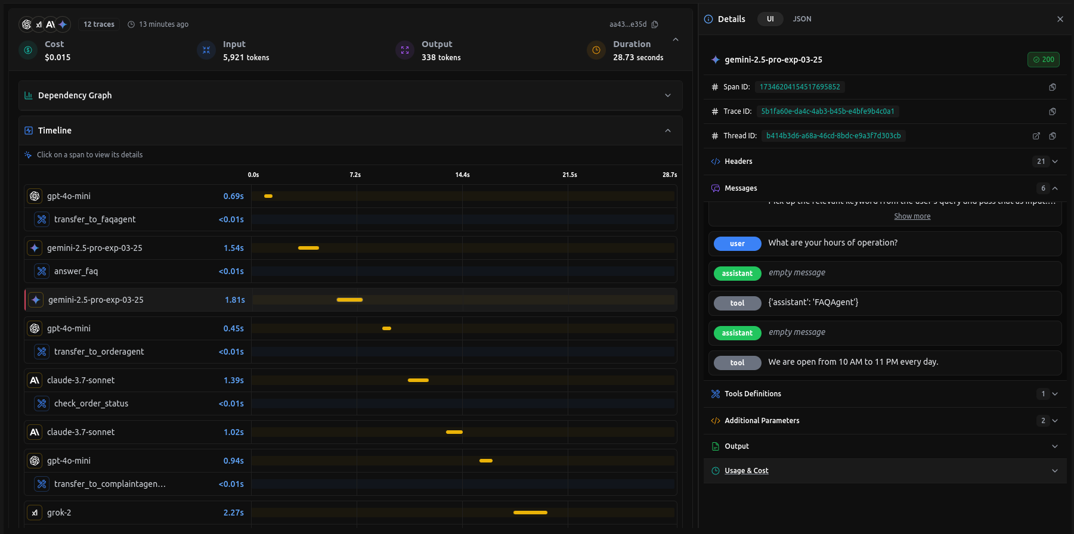Switch details view to JSON
This screenshot has height=534, width=1074.
coord(801,19)
